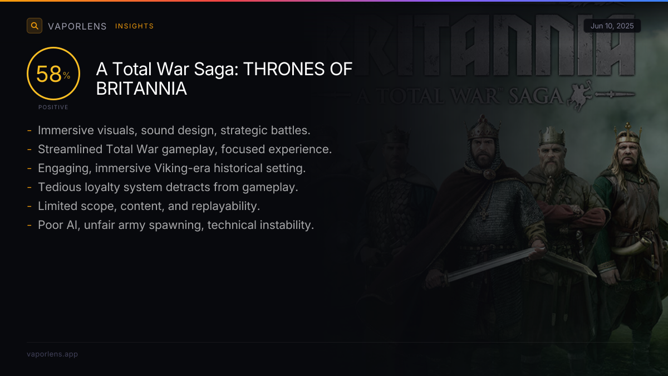Select the Viking-era historical setting point
This screenshot has width=668, height=376.
pyautogui.click(x=171, y=168)
